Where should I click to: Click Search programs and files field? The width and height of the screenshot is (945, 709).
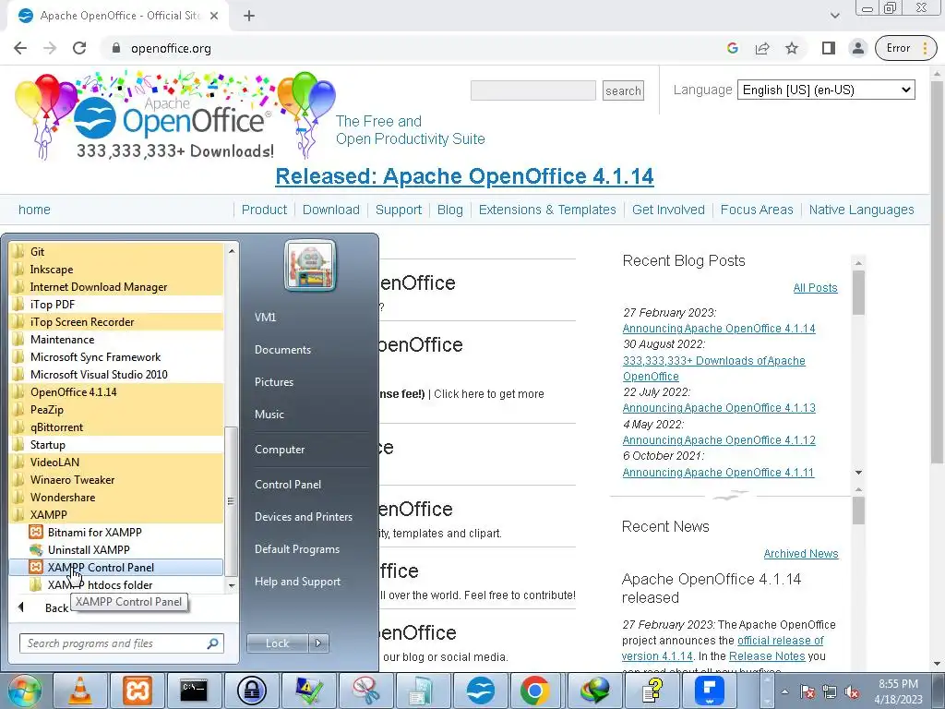pos(121,643)
